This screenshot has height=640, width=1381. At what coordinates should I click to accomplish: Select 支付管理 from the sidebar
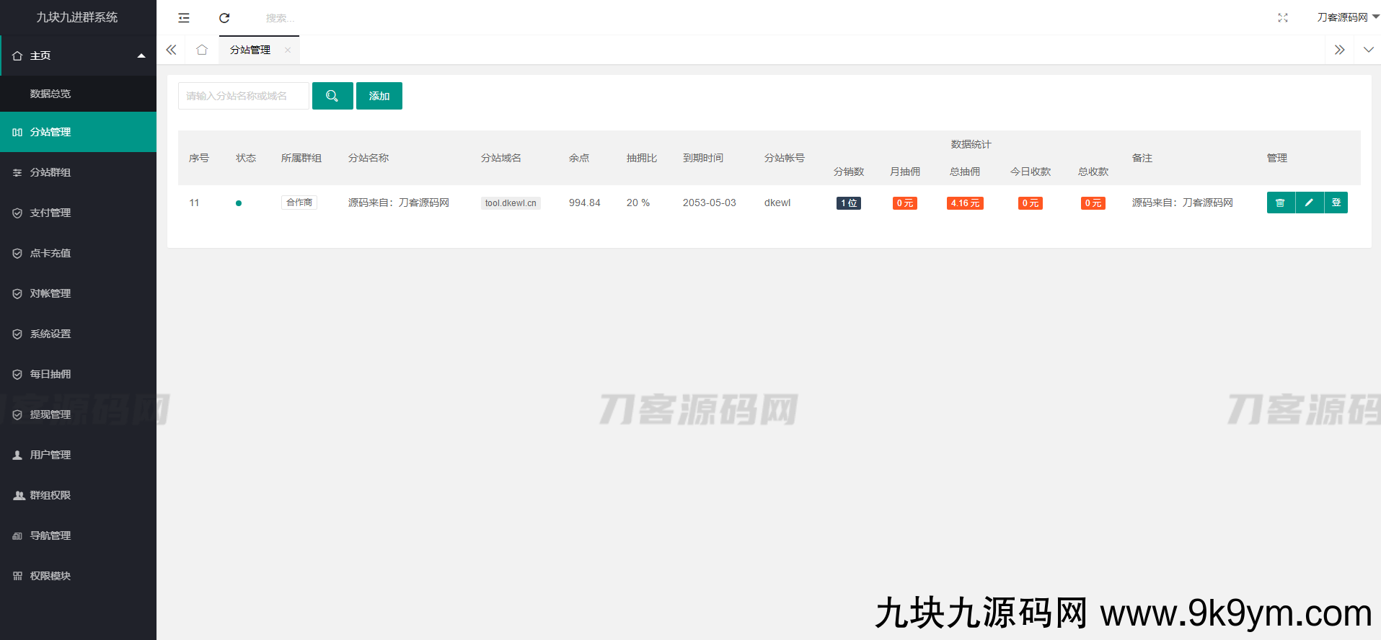50,213
